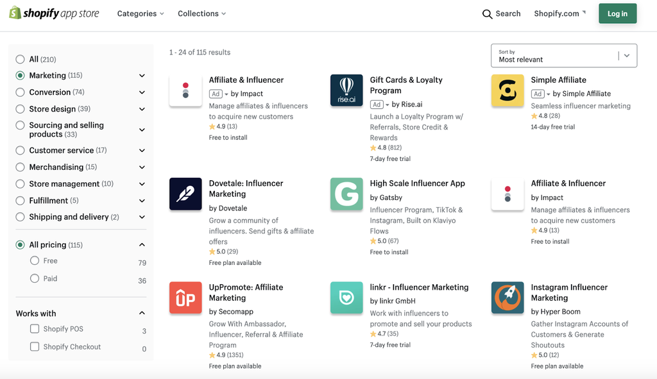Visit the Shopify.com external link

coord(559,13)
